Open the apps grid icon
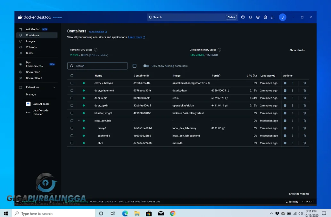This screenshot has height=217, width=331. point(273,17)
